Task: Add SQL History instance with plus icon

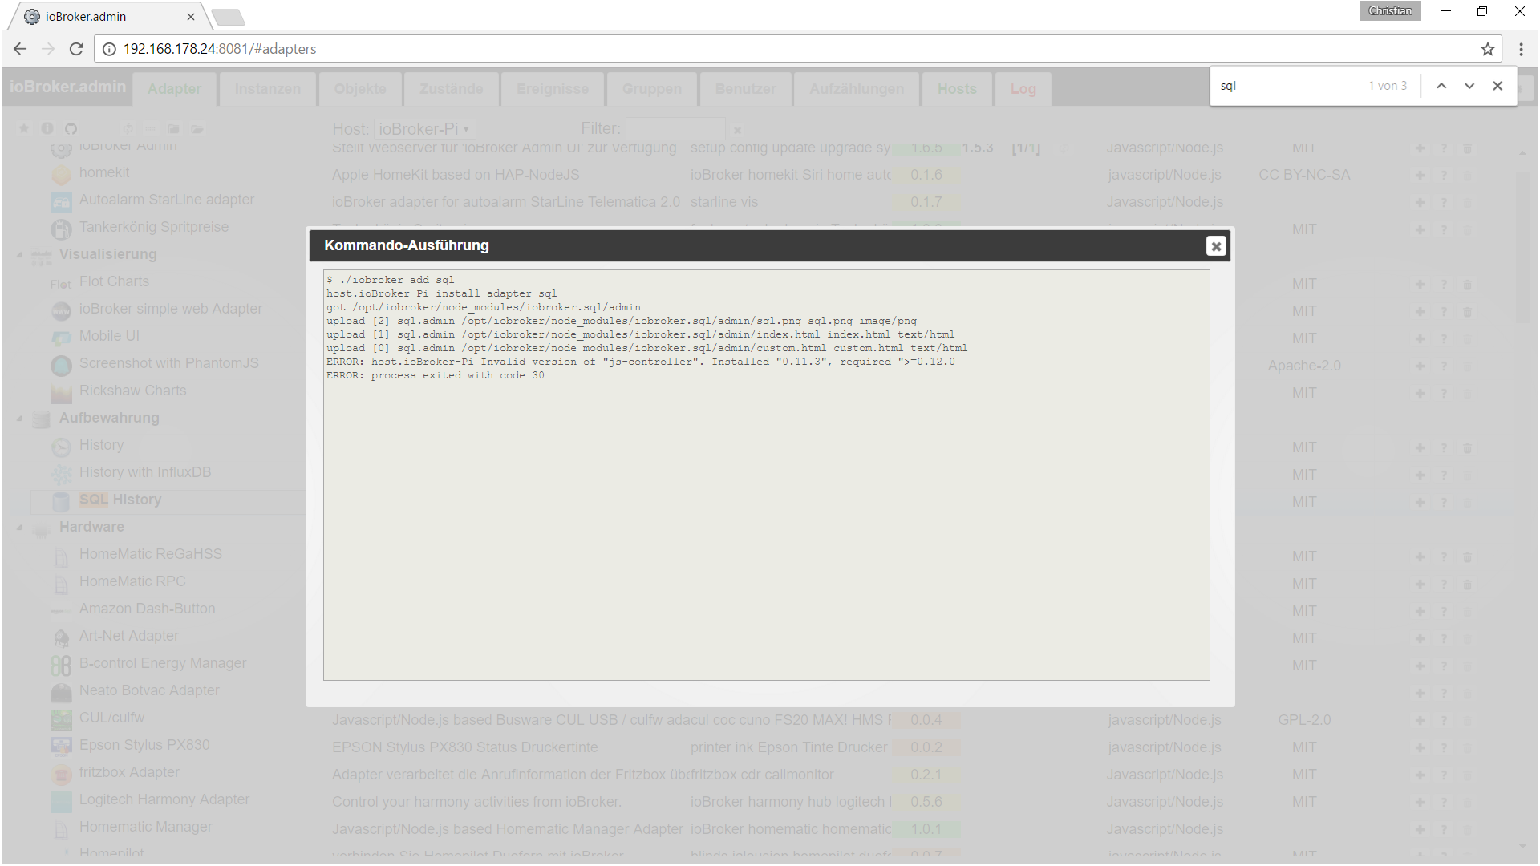Action: [1420, 503]
